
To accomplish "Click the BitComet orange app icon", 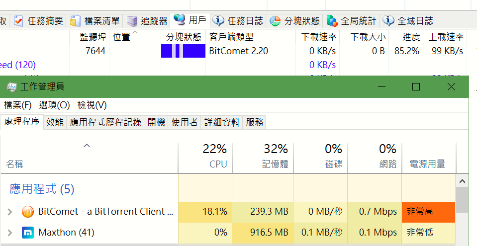I will (28, 212).
